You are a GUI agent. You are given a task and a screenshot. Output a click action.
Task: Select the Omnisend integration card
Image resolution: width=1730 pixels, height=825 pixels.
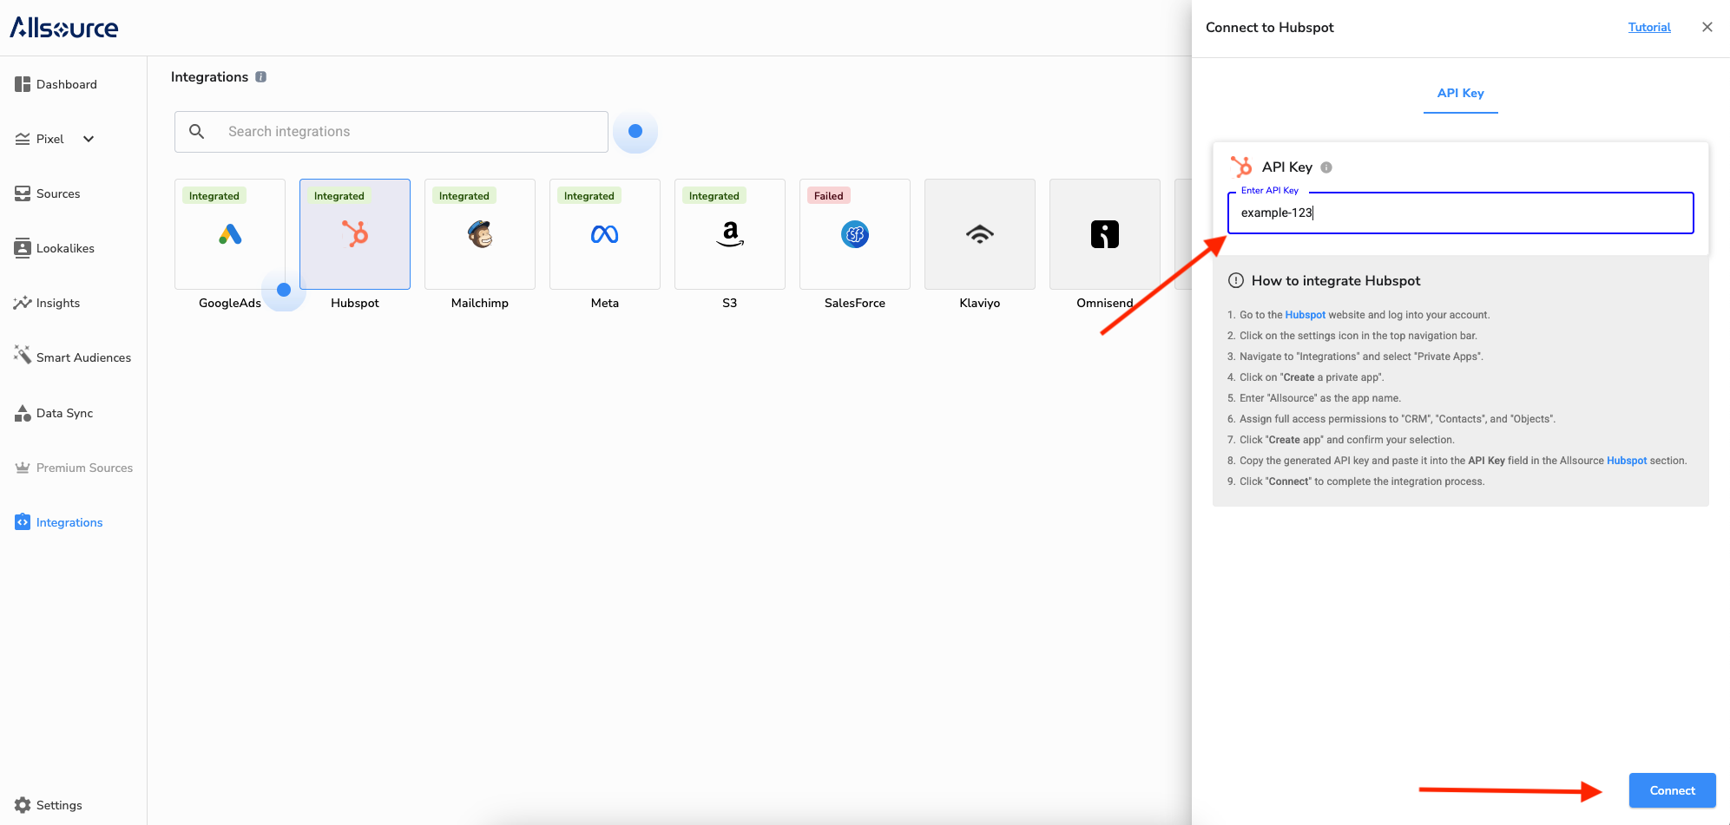[1105, 234]
